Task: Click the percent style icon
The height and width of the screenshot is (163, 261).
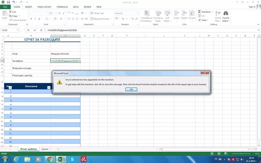Action: tap(123, 19)
